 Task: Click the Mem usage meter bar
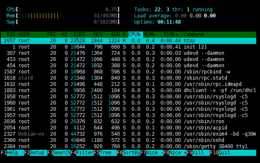[x=63, y=16]
